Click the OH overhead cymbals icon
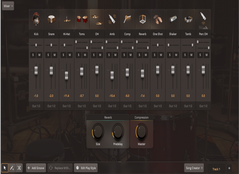Viewport: 239px width, 174px height. coord(97,19)
